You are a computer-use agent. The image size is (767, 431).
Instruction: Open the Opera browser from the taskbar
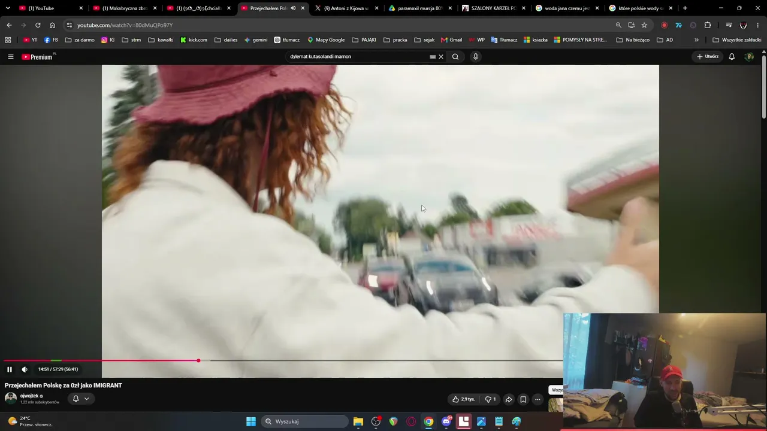point(411,421)
